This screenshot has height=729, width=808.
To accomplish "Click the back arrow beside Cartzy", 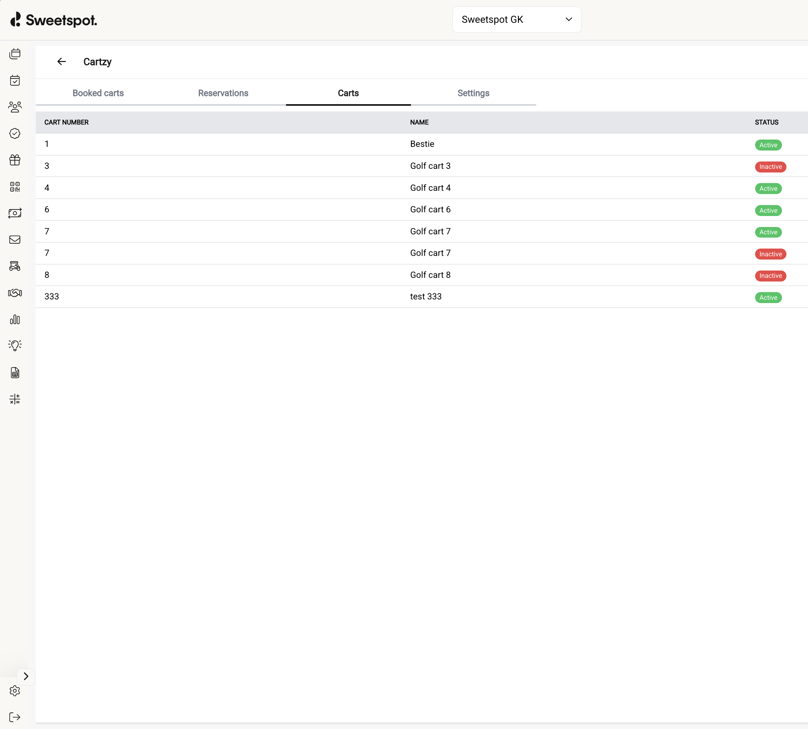I will (61, 61).
